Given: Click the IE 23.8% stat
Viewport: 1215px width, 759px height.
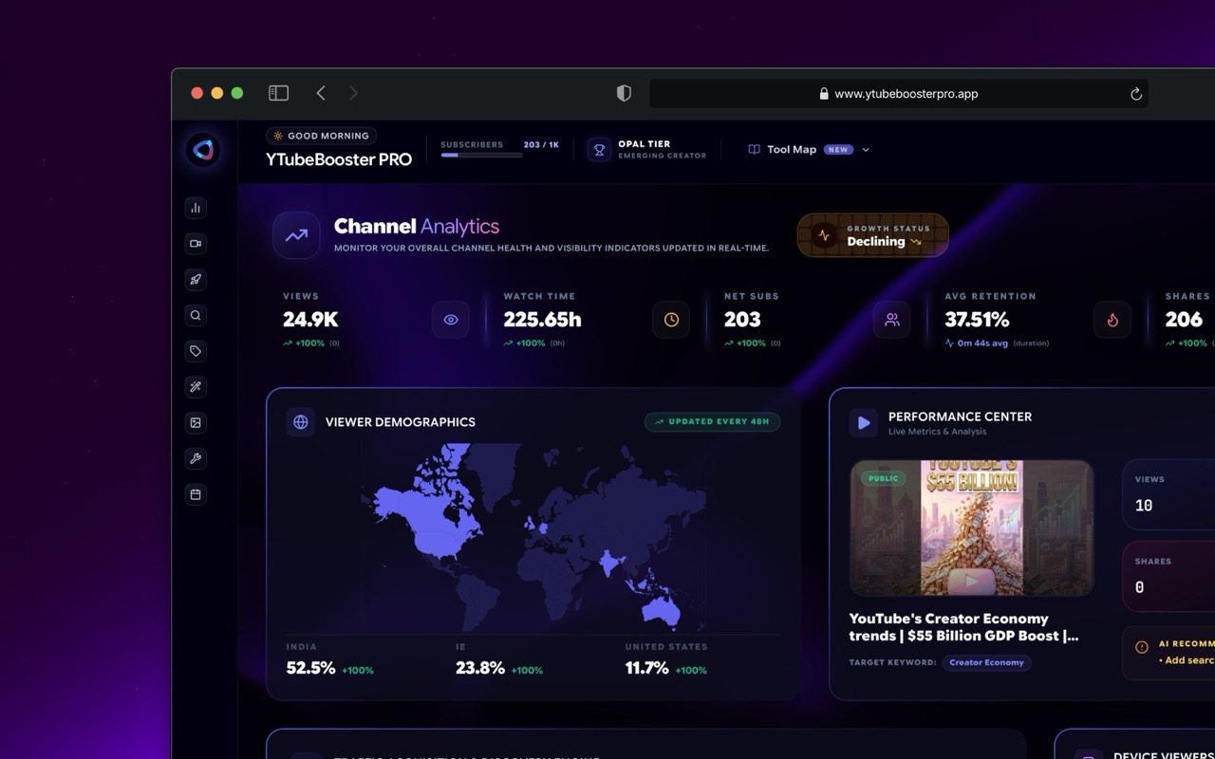Looking at the screenshot, I should click(499, 660).
